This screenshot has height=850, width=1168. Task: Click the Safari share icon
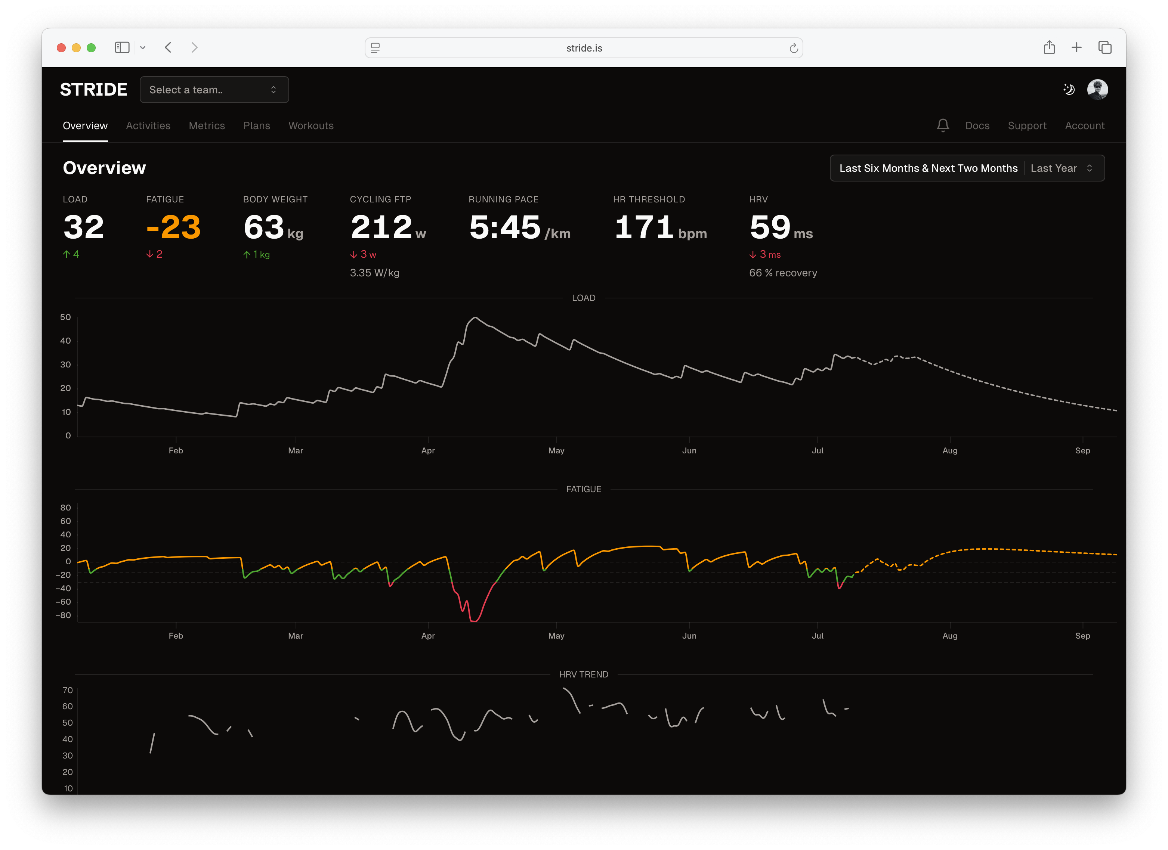tap(1049, 47)
